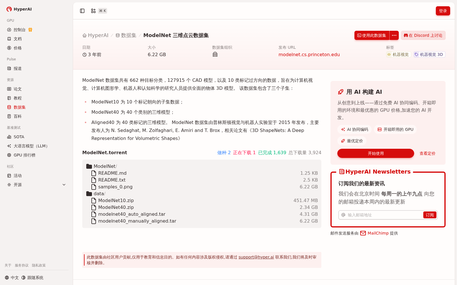
Task: Click the README.md file icon
Action: tap(94, 173)
